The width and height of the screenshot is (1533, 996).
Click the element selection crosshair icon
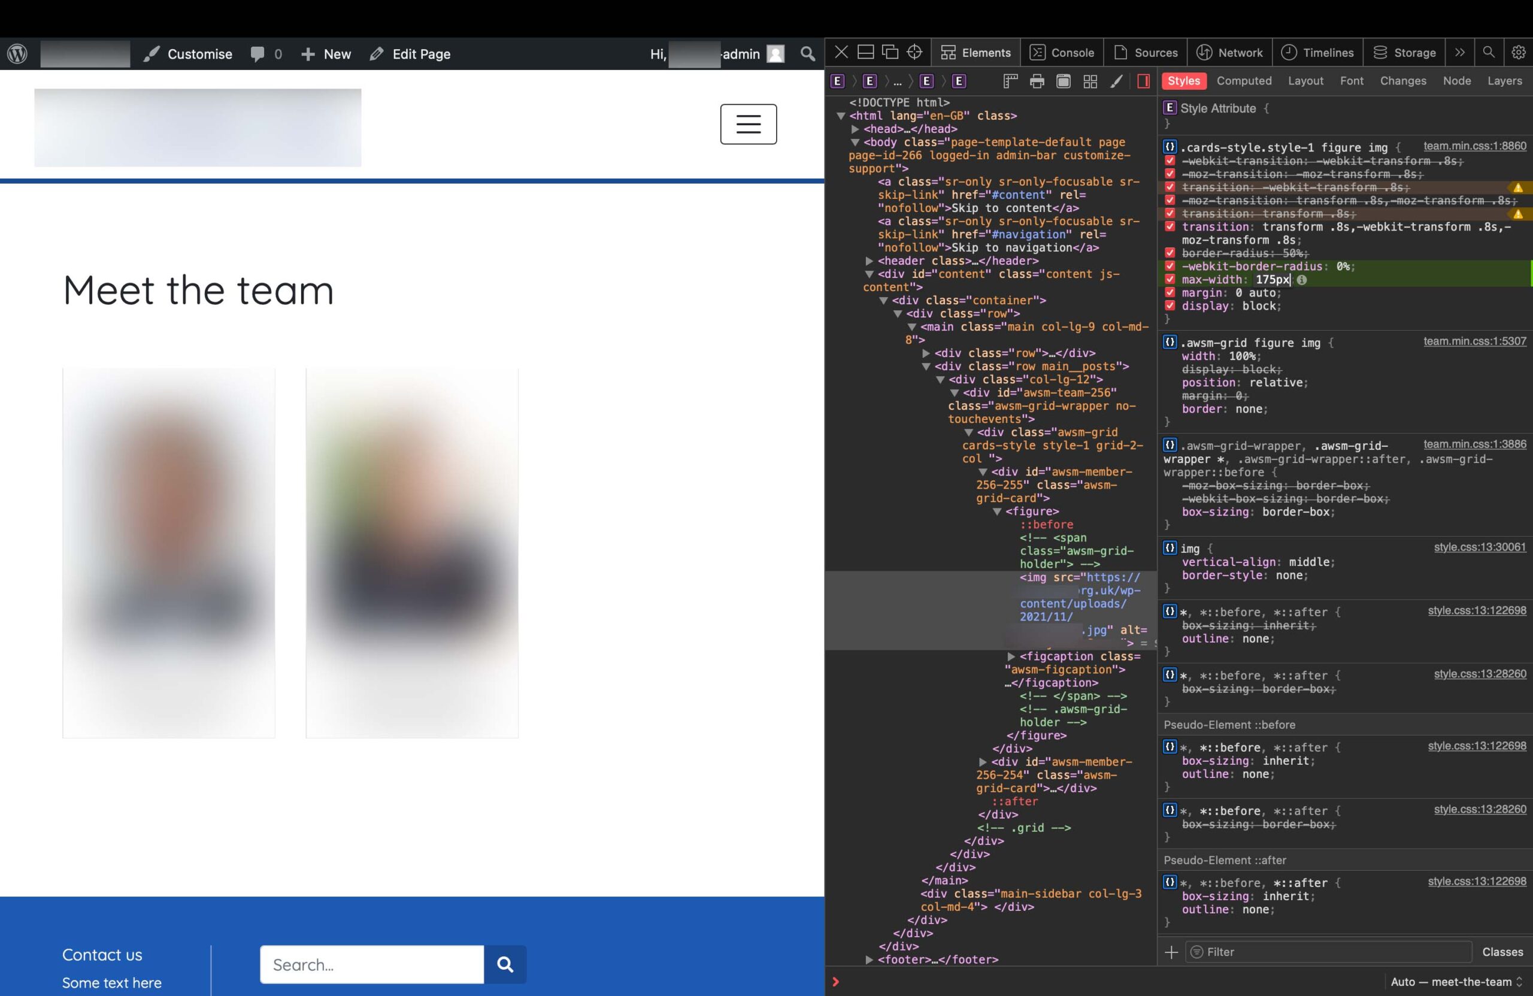(914, 52)
